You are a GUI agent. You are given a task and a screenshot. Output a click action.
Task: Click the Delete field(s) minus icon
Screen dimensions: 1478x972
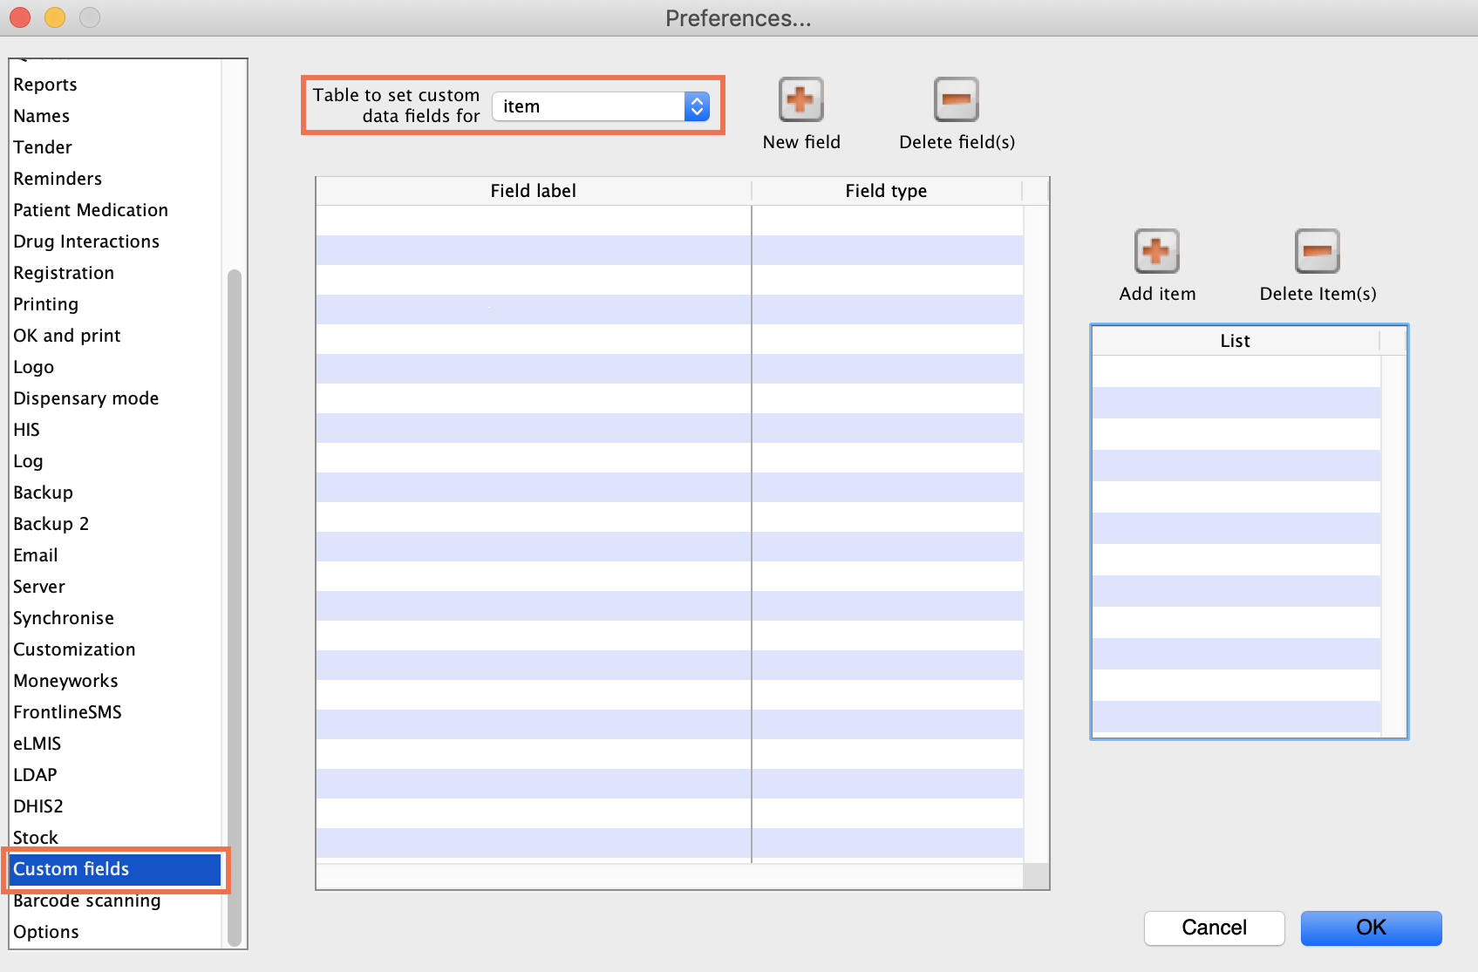[x=956, y=100]
